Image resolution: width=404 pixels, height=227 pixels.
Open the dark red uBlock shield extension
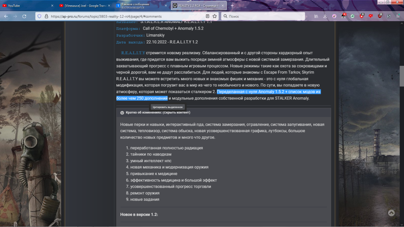pos(380,16)
